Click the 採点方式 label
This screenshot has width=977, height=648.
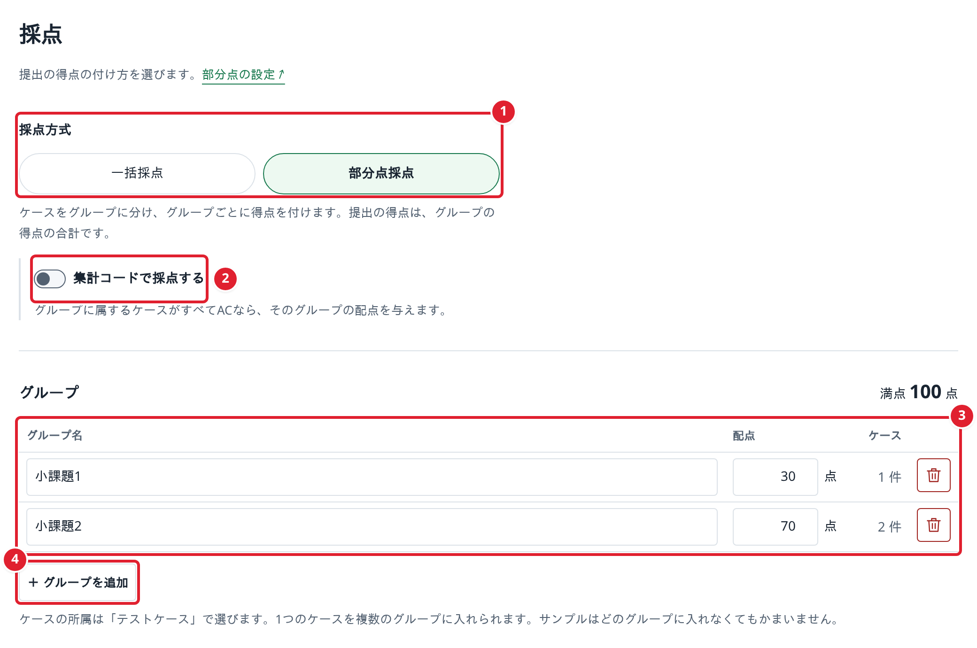pyautogui.click(x=45, y=130)
